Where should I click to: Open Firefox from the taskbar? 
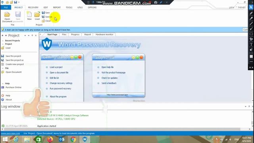point(50,139)
